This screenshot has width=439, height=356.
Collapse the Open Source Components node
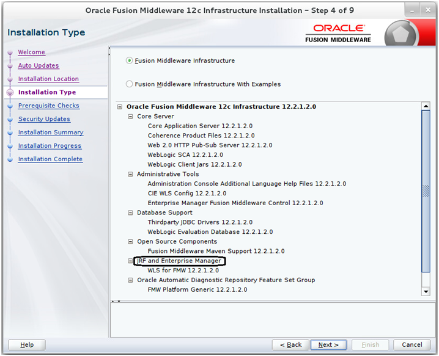[130, 242]
